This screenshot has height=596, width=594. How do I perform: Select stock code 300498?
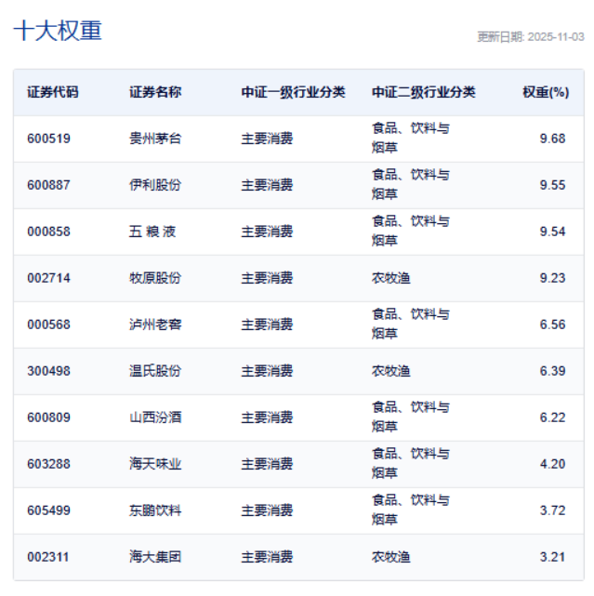pyautogui.click(x=48, y=371)
